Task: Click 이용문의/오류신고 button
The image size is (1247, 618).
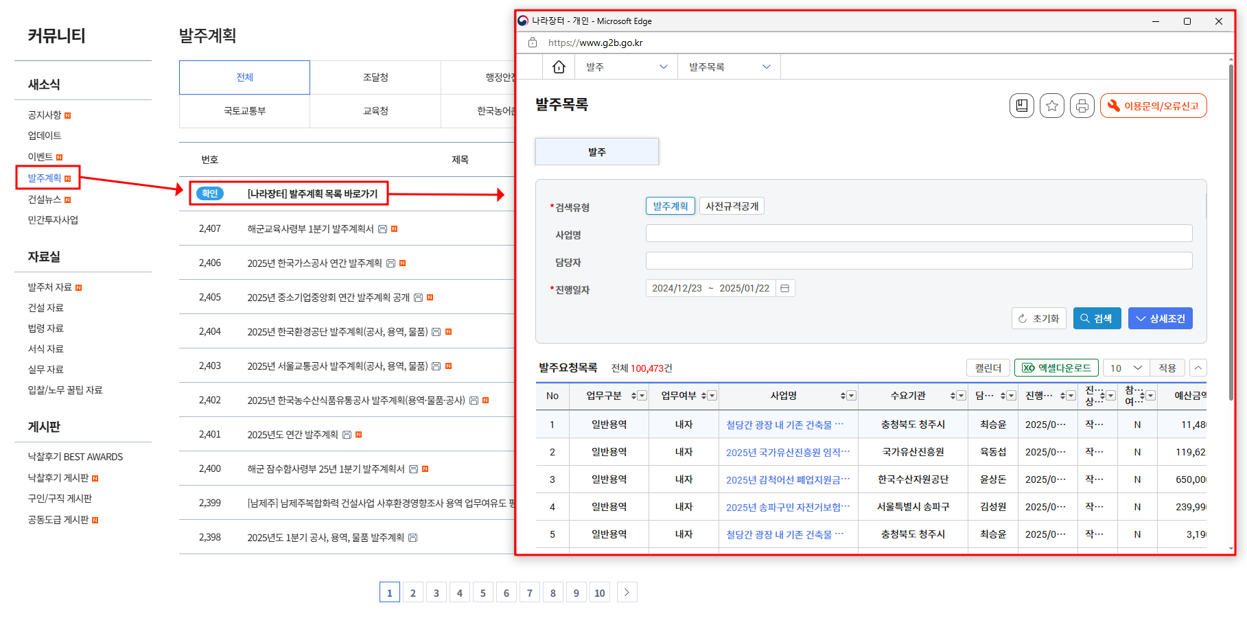Action: point(1154,106)
